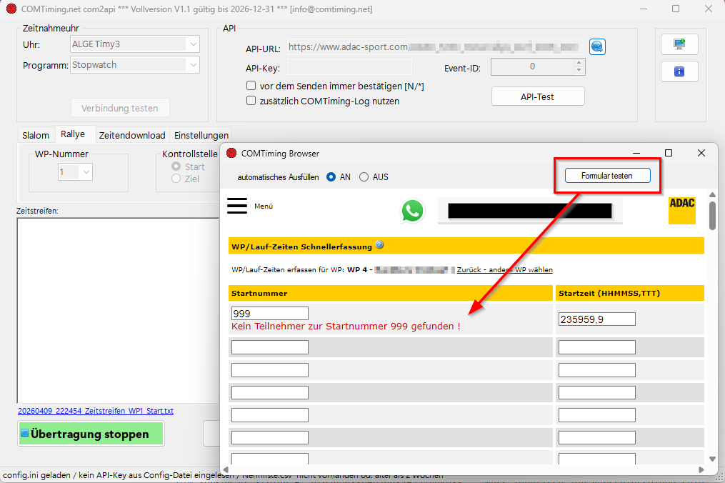725x483 pixels.
Task: Tick 'zusätzlich COMTiming-Log nutzen' checkbox
Action: click(x=251, y=101)
